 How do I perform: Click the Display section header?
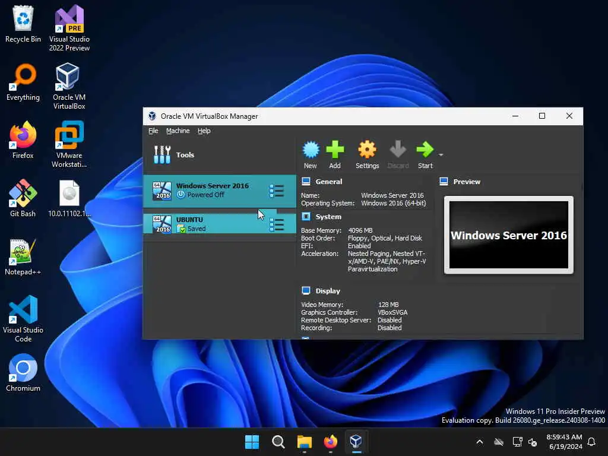tap(328, 291)
